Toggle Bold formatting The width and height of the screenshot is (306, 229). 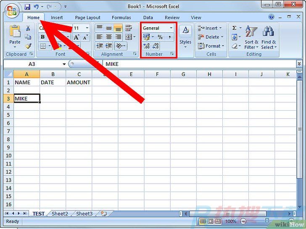coord(42,37)
